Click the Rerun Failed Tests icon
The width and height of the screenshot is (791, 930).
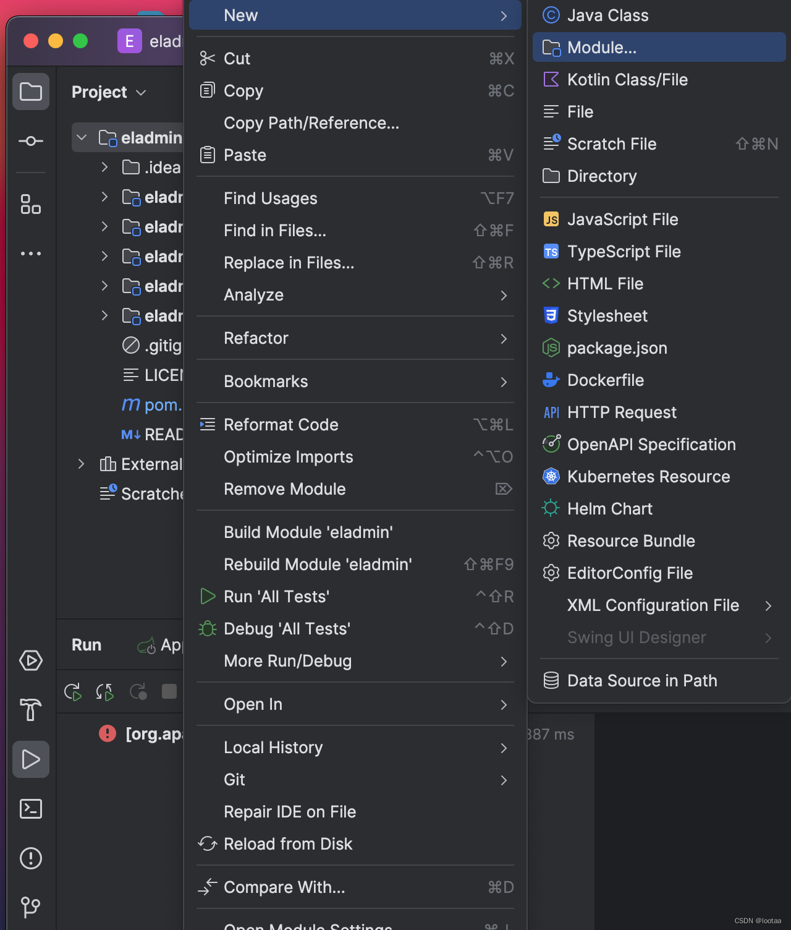(x=104, y=692)
